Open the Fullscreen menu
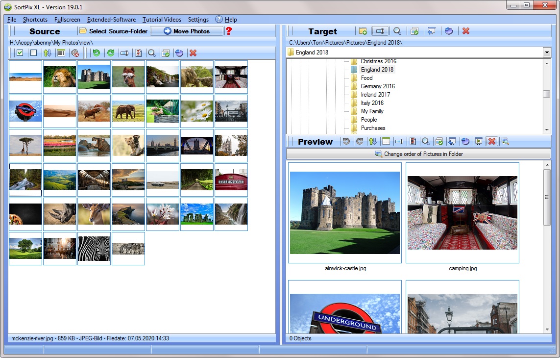This screenshot has height=358, width=560. [67, 20]
